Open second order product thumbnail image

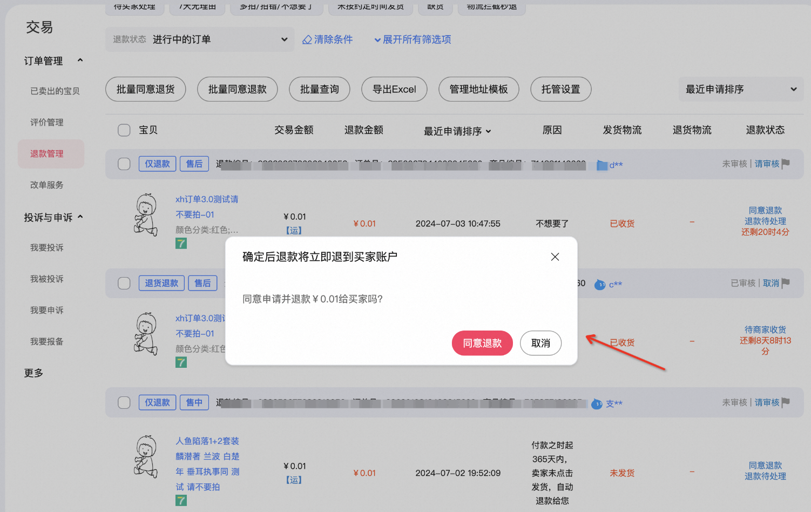(x=146, y=334)
